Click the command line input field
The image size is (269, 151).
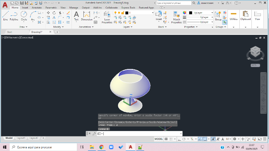[141, 134]
